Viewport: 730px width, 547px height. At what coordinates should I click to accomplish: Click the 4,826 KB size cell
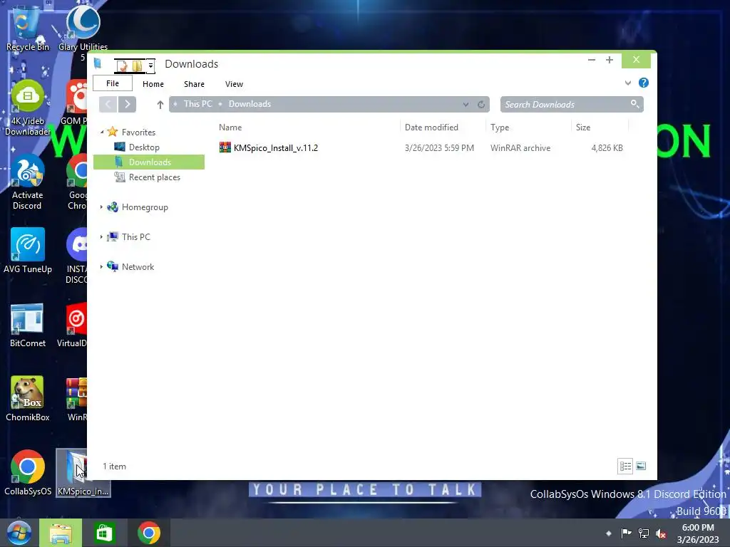pyautogui.click(x=607, y=148)
